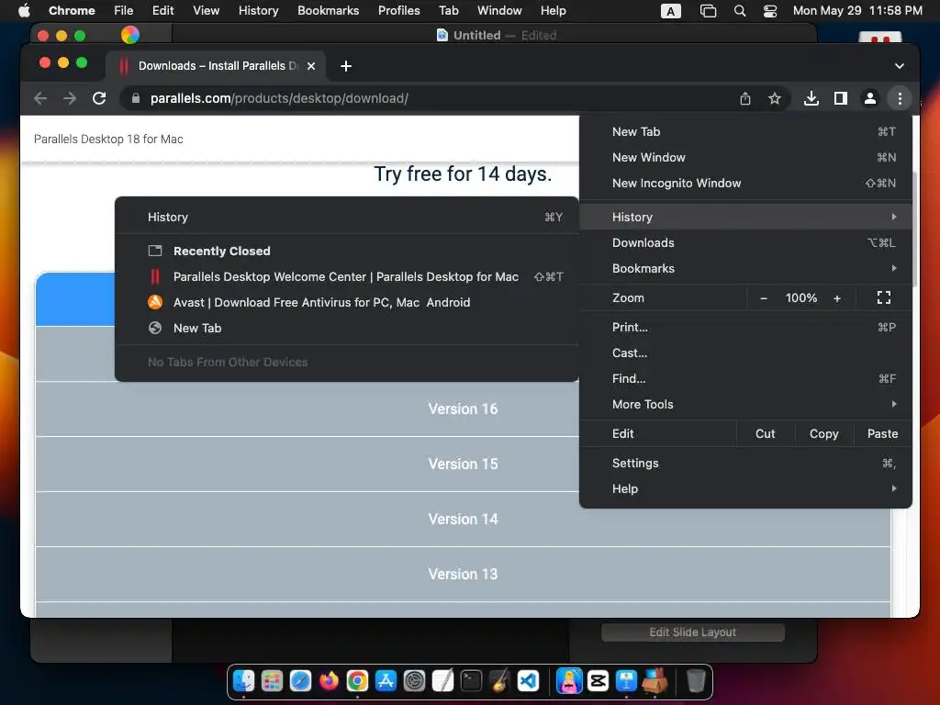
Task: Expand the More Tools submenu
Action: click(x=745, y=405)
